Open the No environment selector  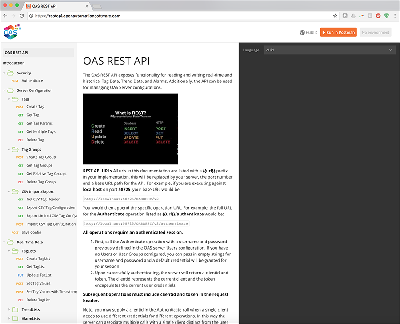click(x=376, y=32)
